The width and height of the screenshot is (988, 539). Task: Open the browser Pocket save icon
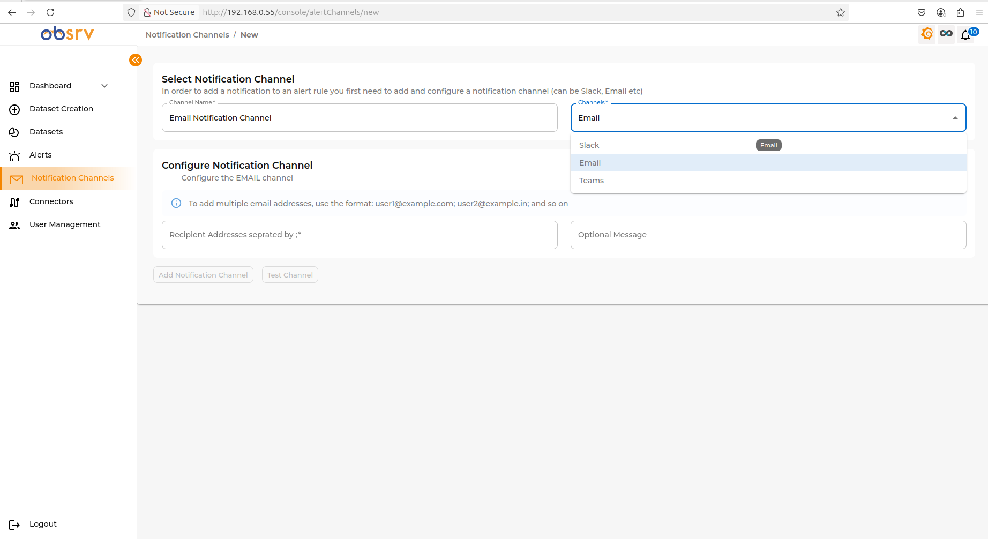point(922,12)
